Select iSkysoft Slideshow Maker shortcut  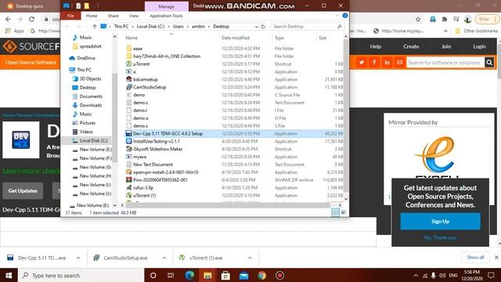[157, 149]
